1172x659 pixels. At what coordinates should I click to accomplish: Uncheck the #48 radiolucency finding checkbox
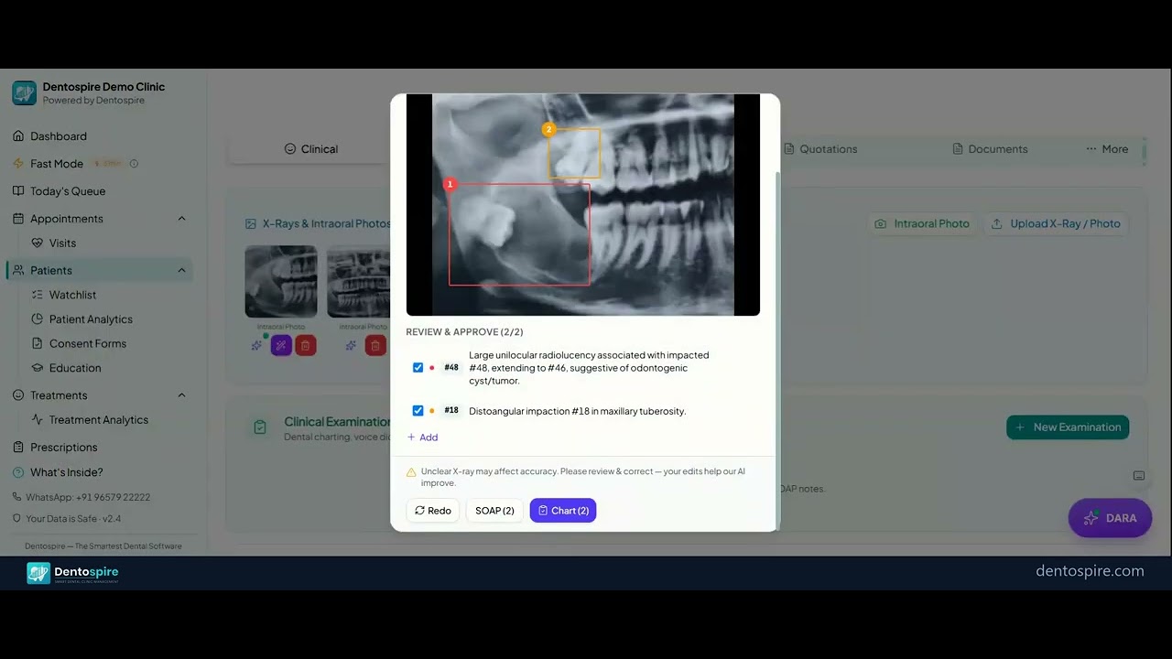click(418, 368)
